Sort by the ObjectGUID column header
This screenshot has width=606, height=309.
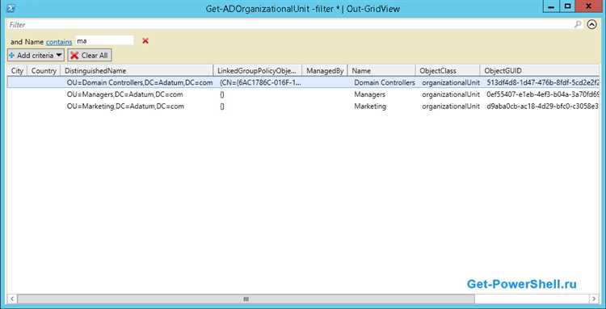point(540,71)
